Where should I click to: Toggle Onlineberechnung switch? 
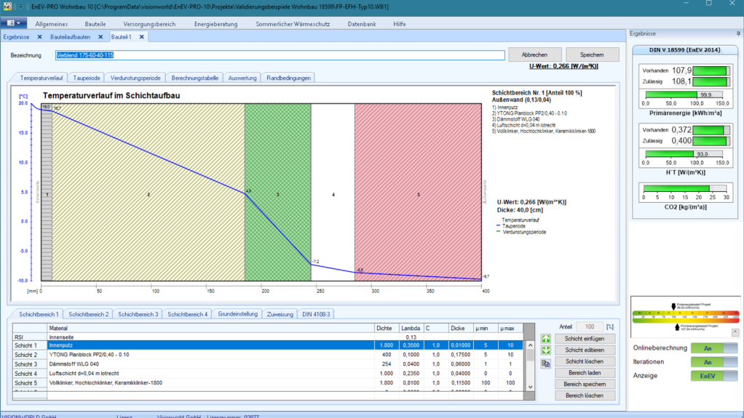point(713,348)
